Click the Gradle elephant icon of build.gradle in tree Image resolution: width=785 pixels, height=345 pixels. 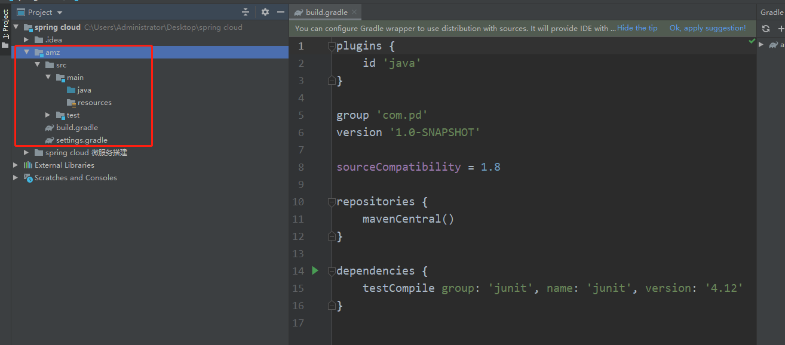(x=50, y=128)
